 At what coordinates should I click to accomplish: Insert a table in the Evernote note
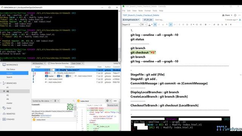(x=206, y=25)
